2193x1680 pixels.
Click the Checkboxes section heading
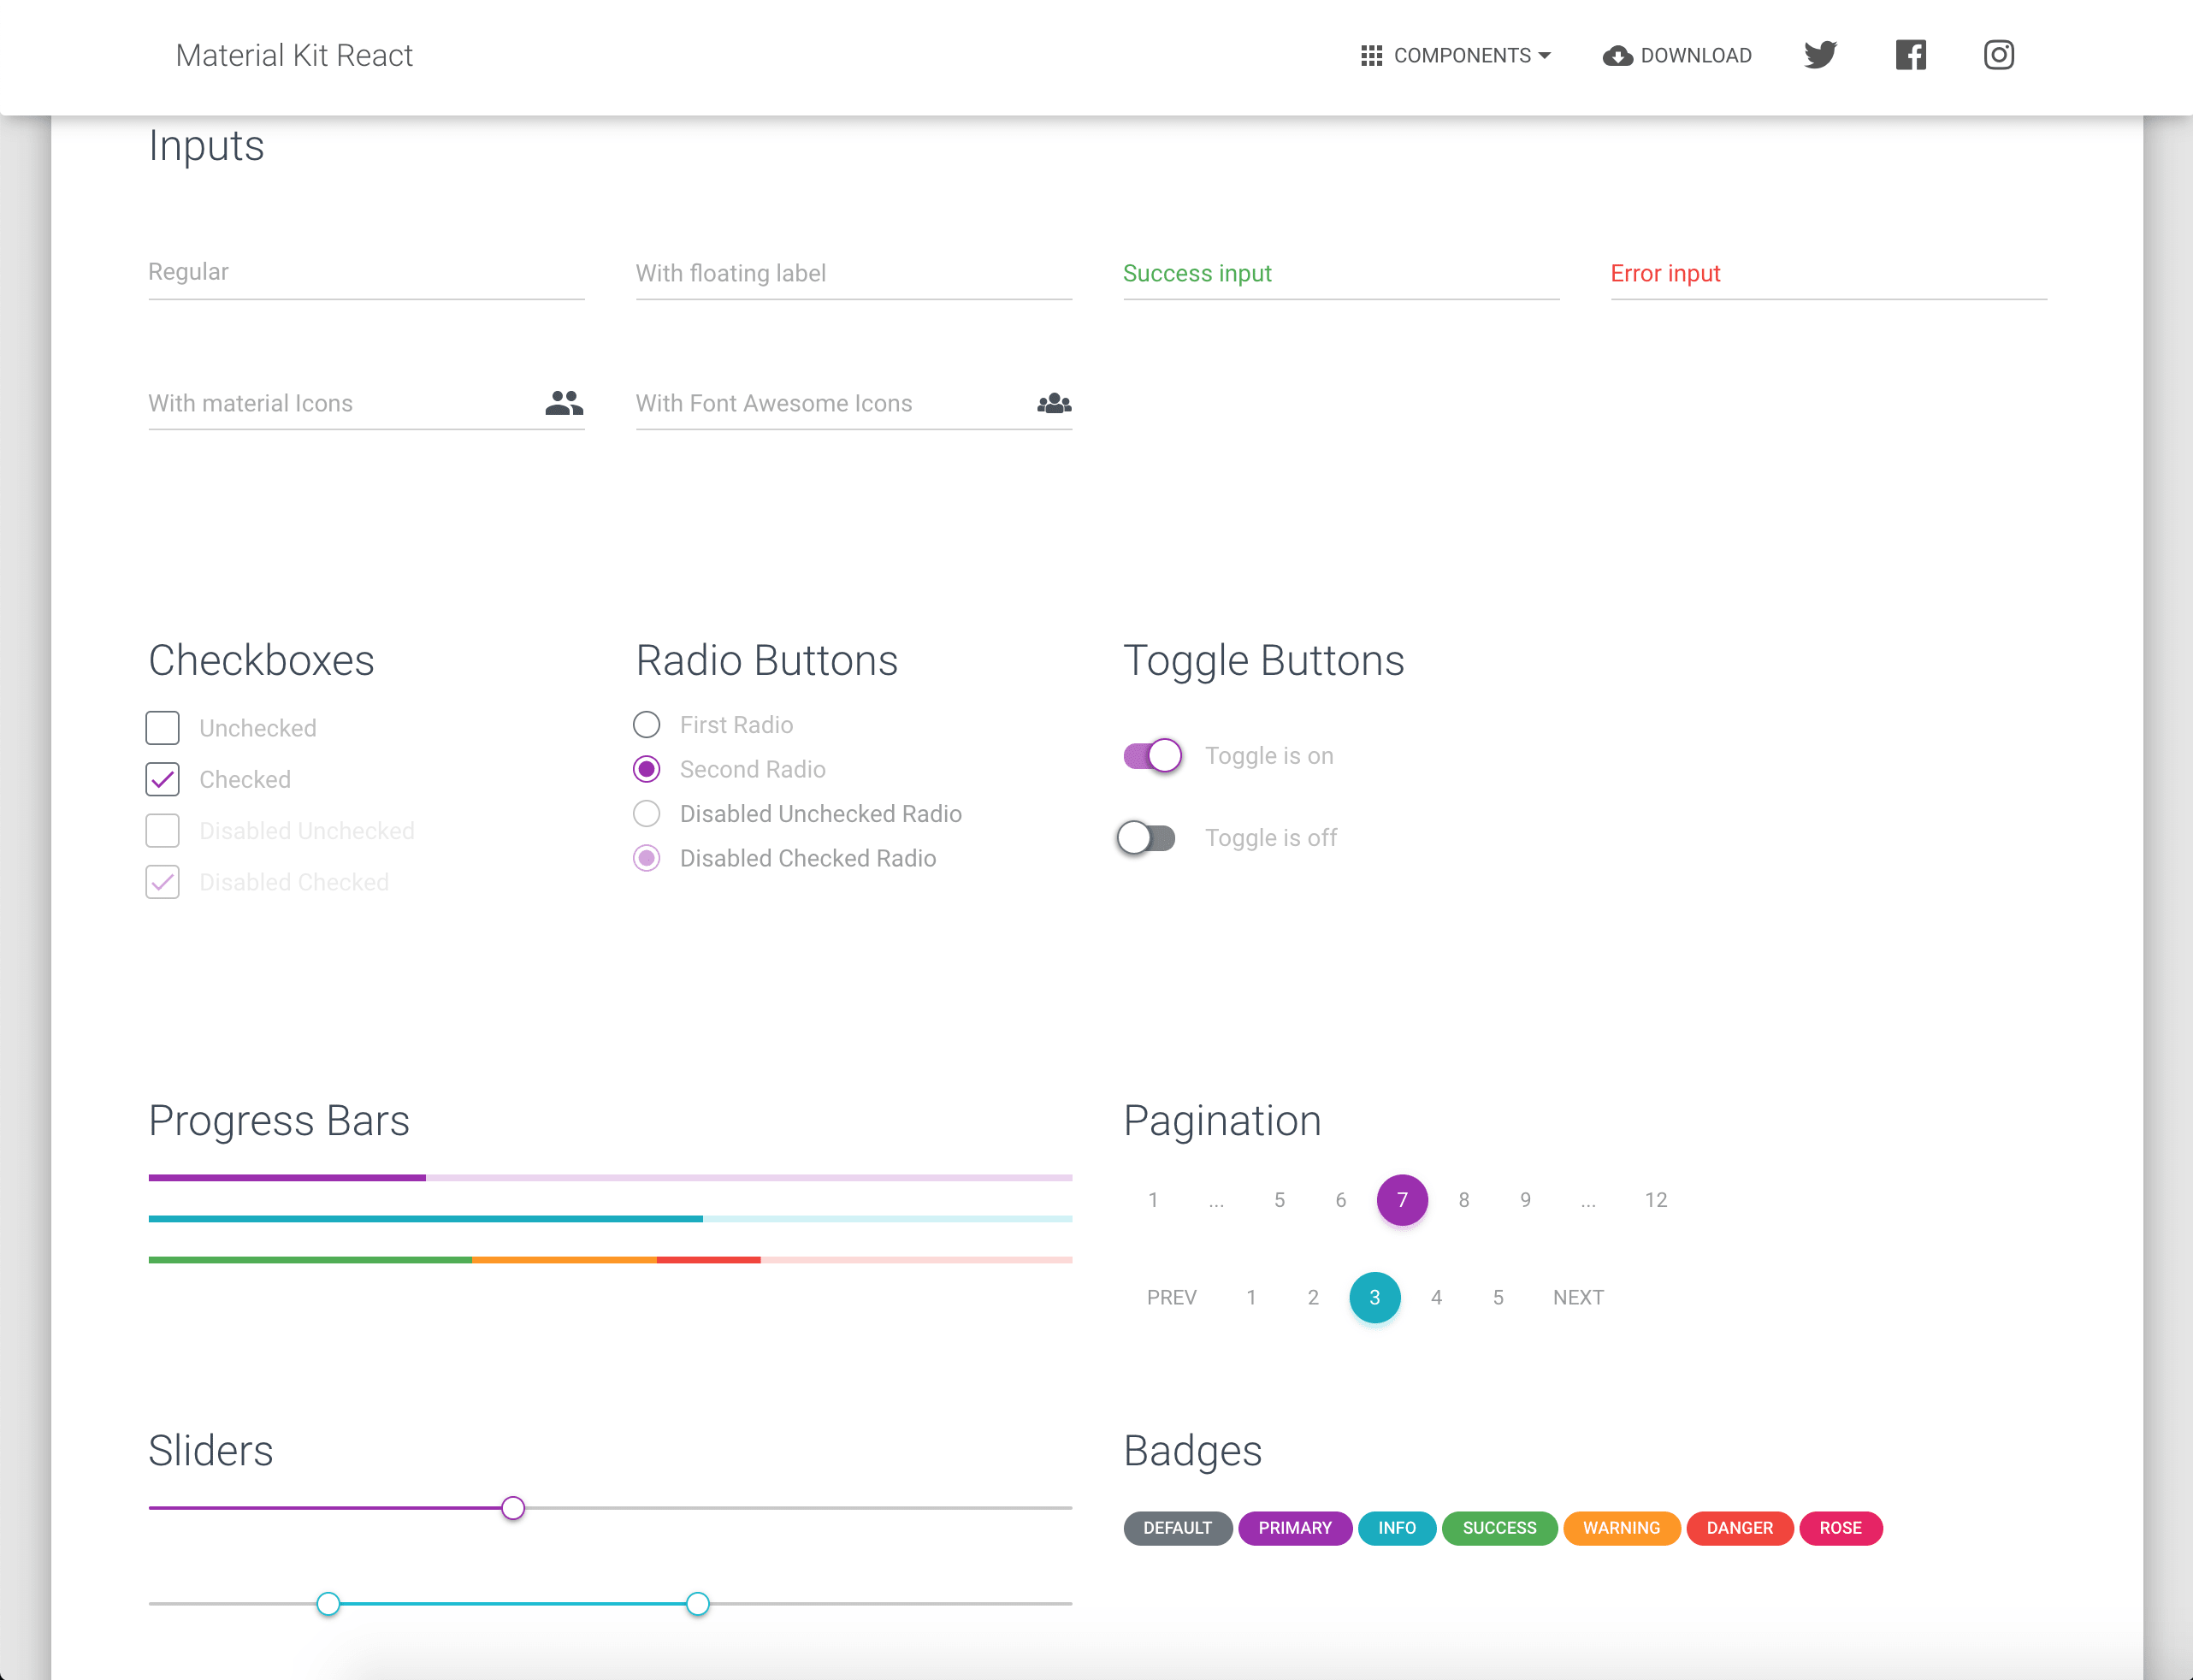(261, 661)
